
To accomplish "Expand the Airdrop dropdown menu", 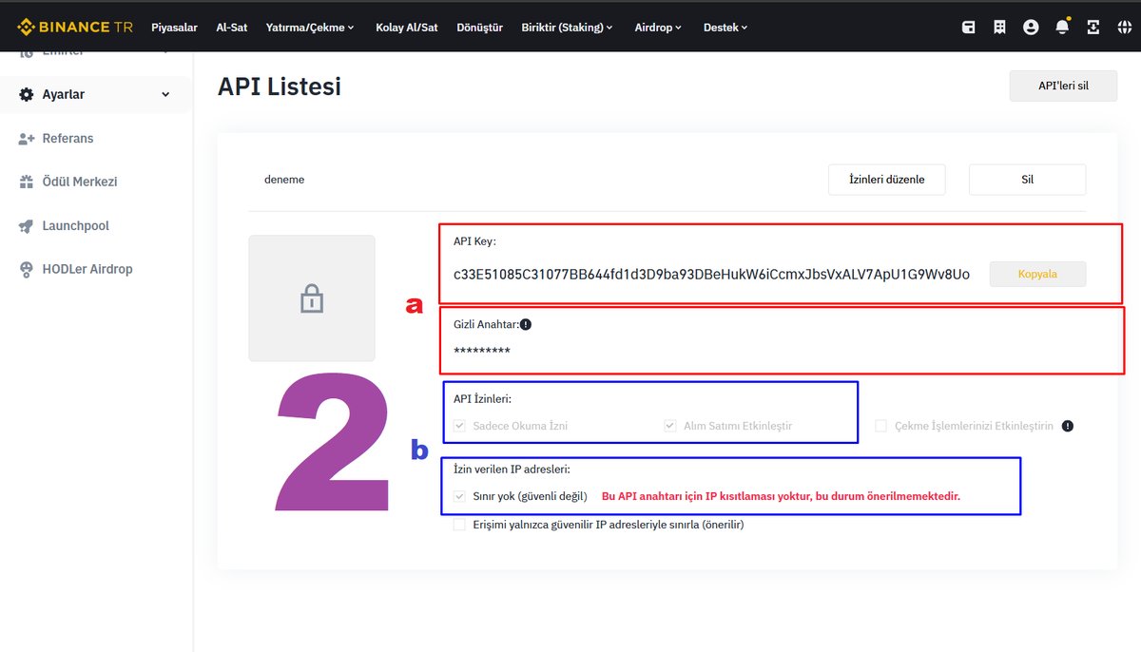I will [658, 28].
